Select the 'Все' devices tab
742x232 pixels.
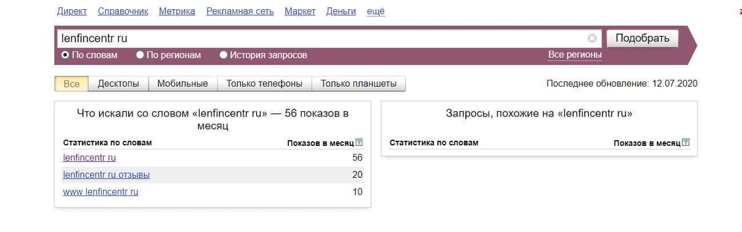click(x=71, y=84)
